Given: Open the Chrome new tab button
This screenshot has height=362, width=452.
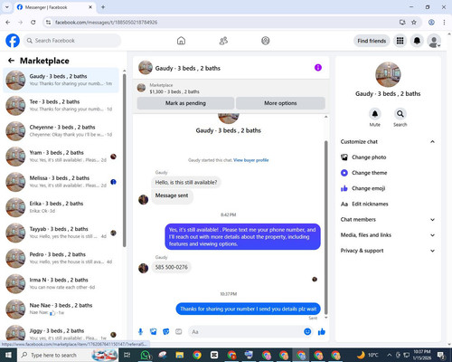Looking at the screenshot, I should (x=103, y=7).
